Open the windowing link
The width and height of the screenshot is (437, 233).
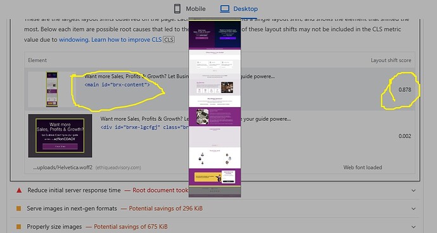coord(73,40)
